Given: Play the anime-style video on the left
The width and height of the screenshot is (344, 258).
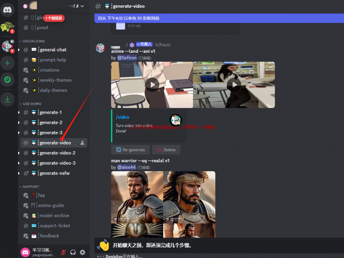Looking at the screenshot, I should pyautogui.click(x=152, y=84).
